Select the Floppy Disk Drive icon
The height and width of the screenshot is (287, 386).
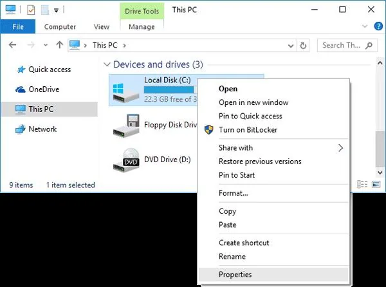[126, 125]
